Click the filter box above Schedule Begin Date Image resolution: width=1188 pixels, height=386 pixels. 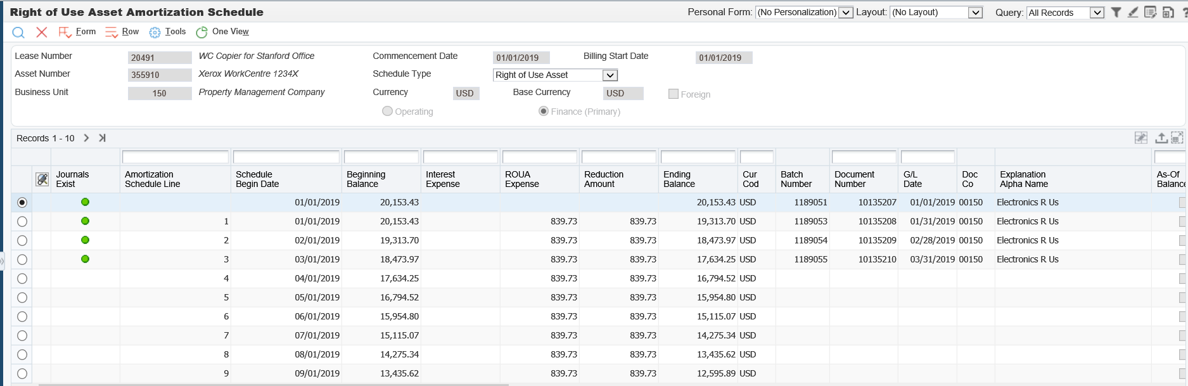click(x=286, y=157)
